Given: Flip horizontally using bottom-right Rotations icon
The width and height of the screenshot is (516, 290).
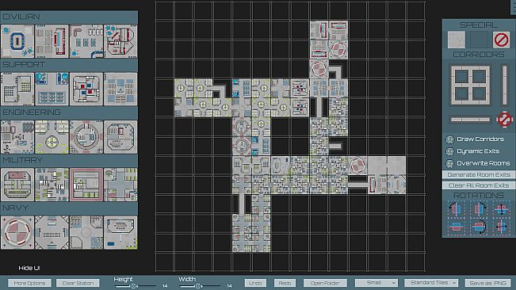Looking at the screenshot, I should point(501,227).
